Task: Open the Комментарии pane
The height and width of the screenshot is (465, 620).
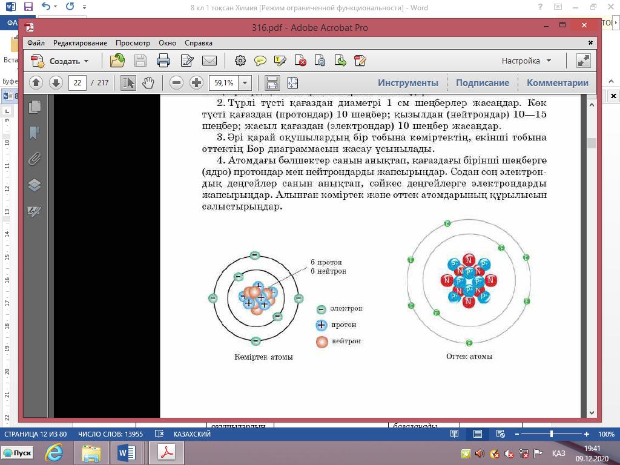Action: point(557,83)
